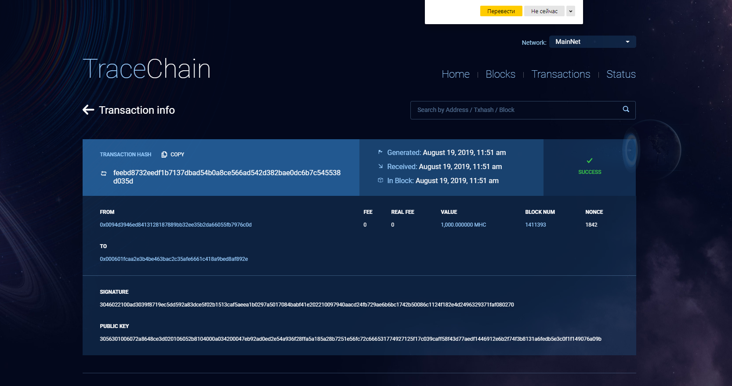Screen dimensions: 732x386
Task: Click the signature string starting 3046022100
Action: coord(307,305)
